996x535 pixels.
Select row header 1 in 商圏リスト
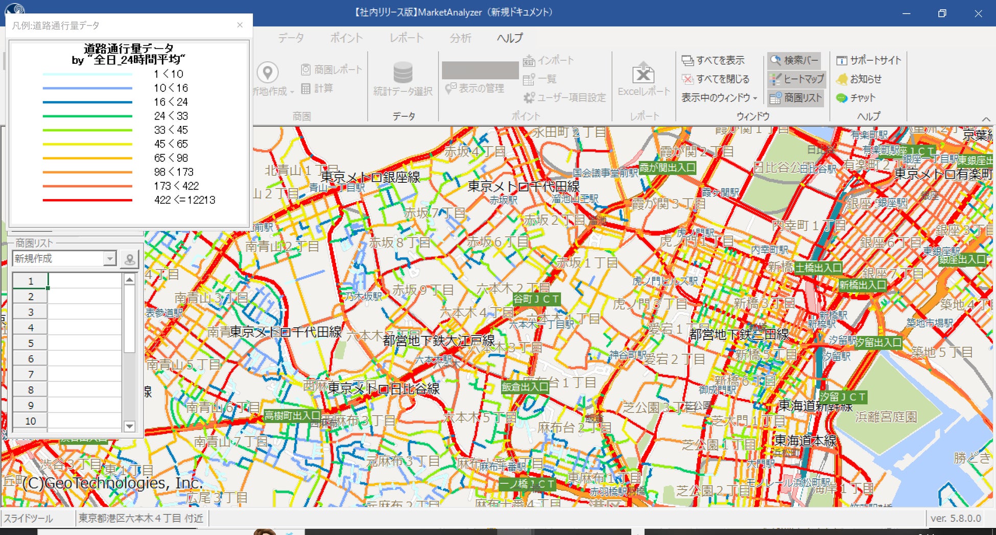31,281
